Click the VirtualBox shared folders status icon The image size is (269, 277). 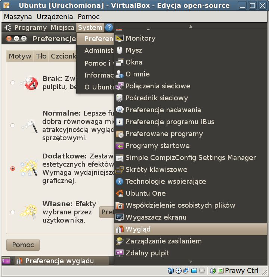coord(194,270)
